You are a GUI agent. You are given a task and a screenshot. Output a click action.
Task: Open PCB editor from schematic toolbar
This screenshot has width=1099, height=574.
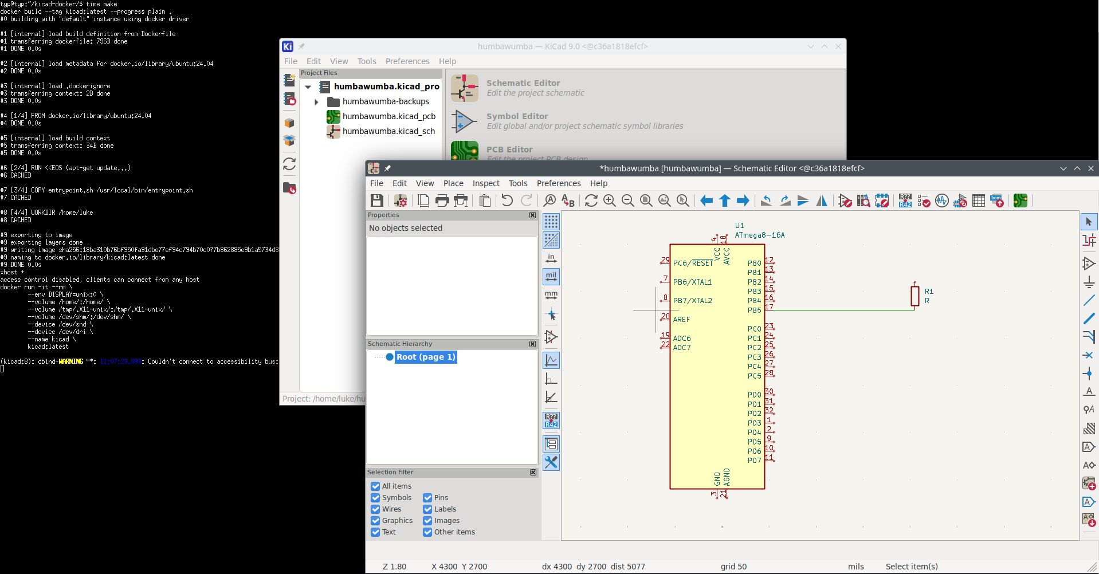pyautogui.click(x=1020, y=200)
